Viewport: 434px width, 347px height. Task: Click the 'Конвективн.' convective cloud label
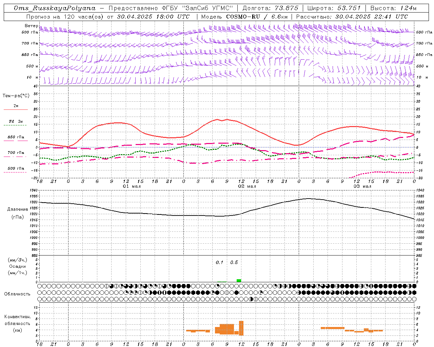pyautogui.click(x=17, y=317)
